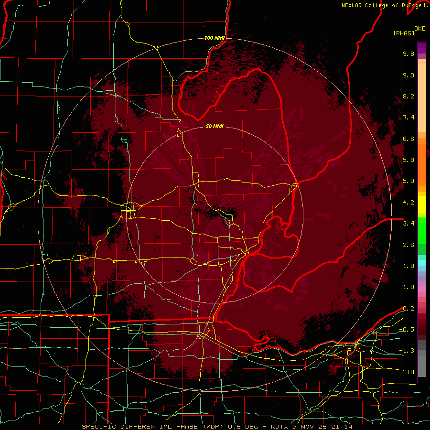The image size is (430, 430).
Task: Click the 5.0 value on the color scale
Action: pos(408,181)
